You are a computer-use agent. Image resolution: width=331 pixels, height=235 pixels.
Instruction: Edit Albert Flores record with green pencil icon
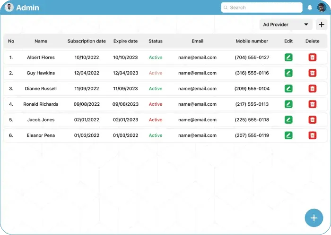(288, 57)
